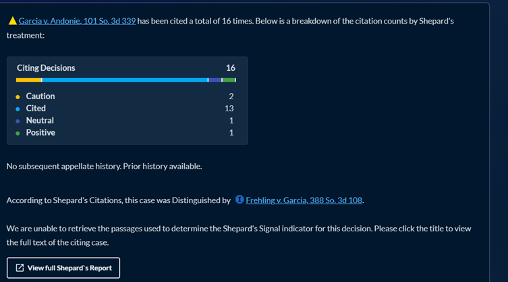
Task: Click the Neutral treatment label
Action: pos(40,121)
